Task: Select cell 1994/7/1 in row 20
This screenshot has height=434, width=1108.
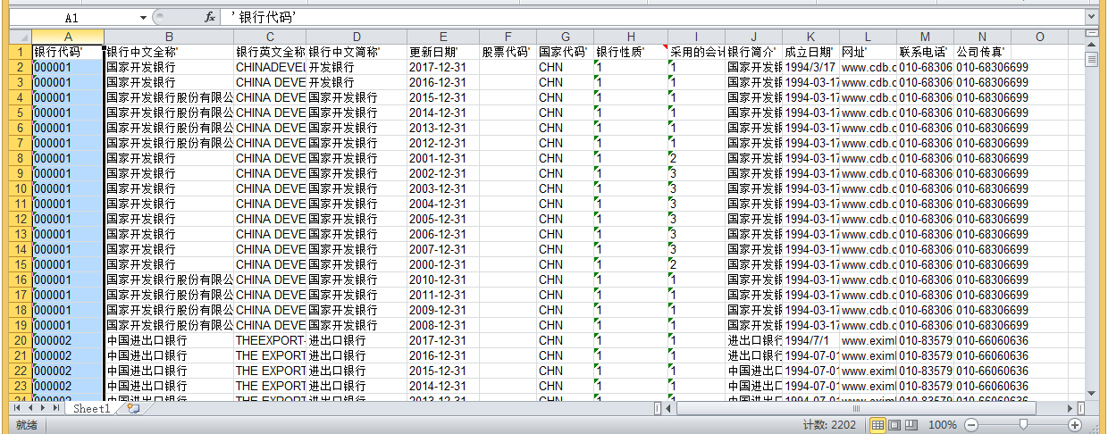Action: tap(810, 340)
